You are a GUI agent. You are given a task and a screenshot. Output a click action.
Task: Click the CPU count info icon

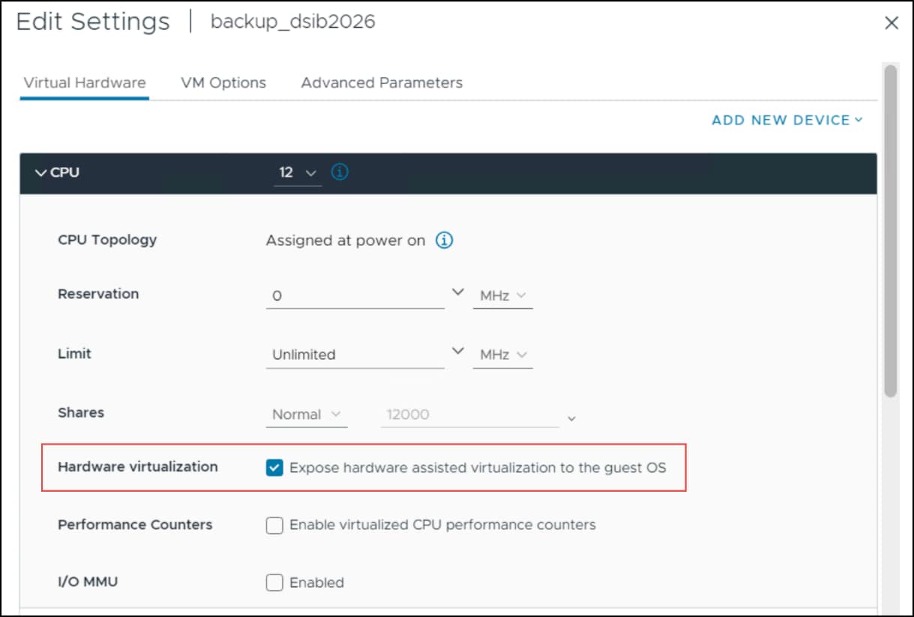[340, 172]
